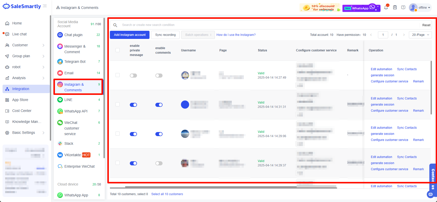Expand the offline status dropdown
The width and height of the screenshot is (437, 202).
[424, 8]
